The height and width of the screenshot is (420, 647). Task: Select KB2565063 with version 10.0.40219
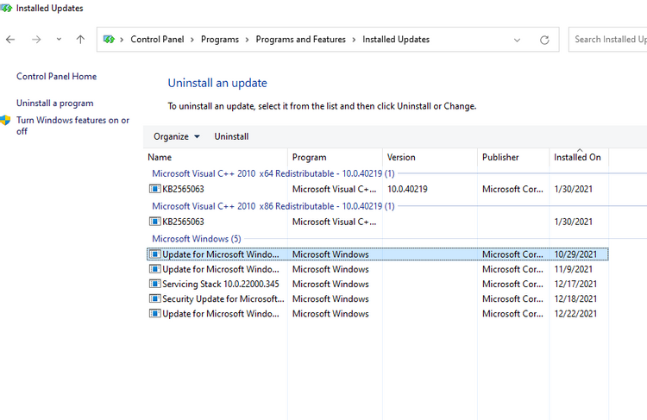point(378,189)
